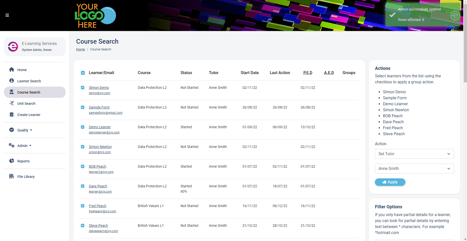
Task: Open fredpeach@lcg.com email link
Action: point(102,211)
